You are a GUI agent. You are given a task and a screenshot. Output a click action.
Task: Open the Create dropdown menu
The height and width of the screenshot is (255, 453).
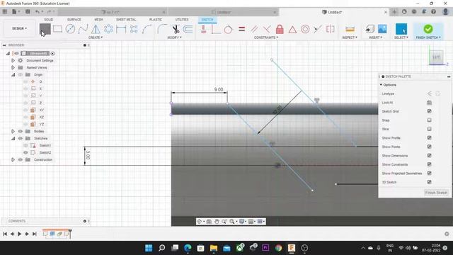96,38
